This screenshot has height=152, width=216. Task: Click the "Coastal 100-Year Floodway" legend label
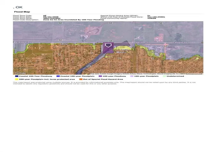[36, 76]
